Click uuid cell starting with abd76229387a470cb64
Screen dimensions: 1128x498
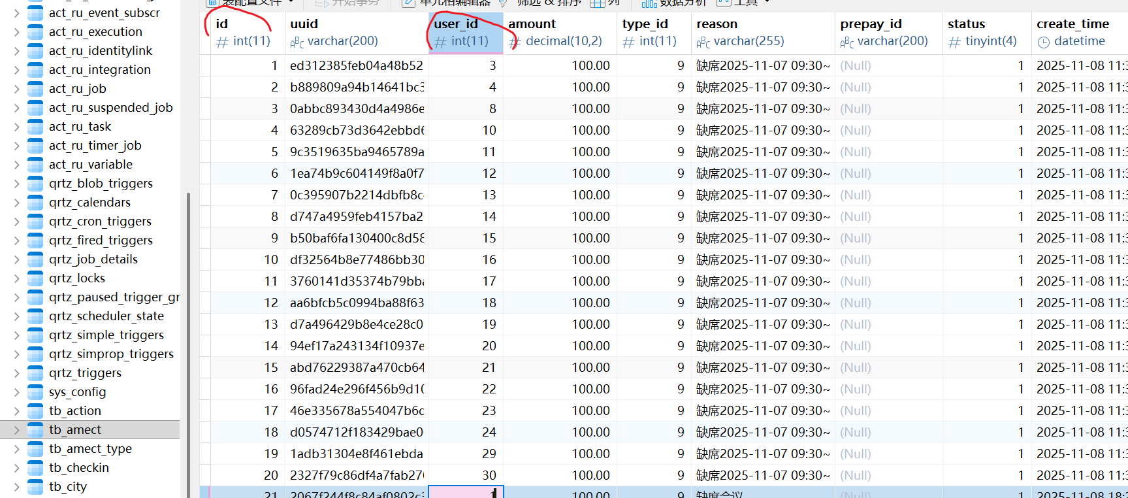pyautogui.click(x=357, y=368)
